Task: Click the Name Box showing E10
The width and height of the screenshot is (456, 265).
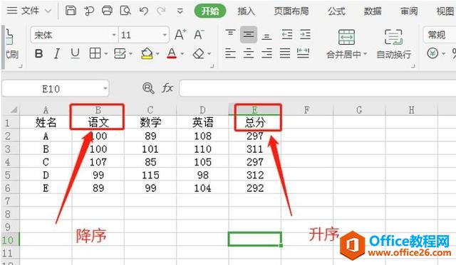Action: coord(56,88)
